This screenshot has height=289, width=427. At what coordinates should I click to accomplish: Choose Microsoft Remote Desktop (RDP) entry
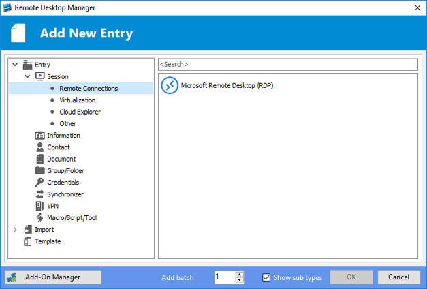(227, 85)
